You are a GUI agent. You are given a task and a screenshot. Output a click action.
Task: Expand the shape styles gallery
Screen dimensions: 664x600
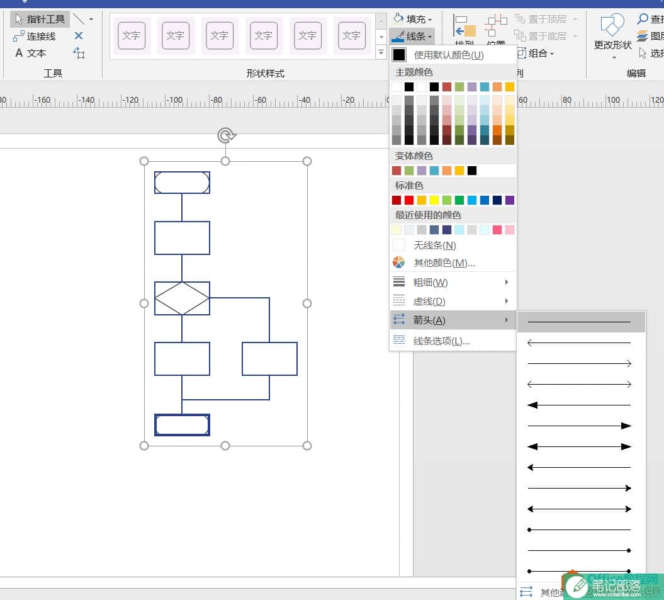pos(381,52)
